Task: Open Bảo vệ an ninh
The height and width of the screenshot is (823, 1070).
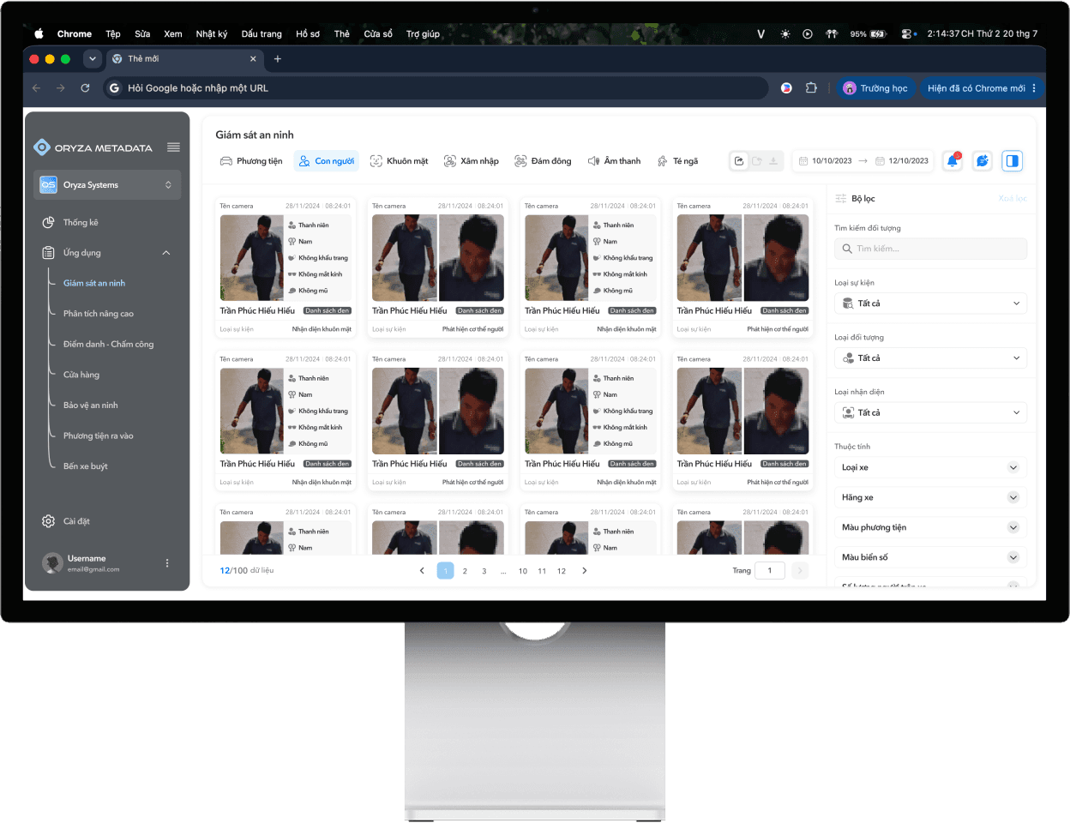Action: [x=91, y=405]
